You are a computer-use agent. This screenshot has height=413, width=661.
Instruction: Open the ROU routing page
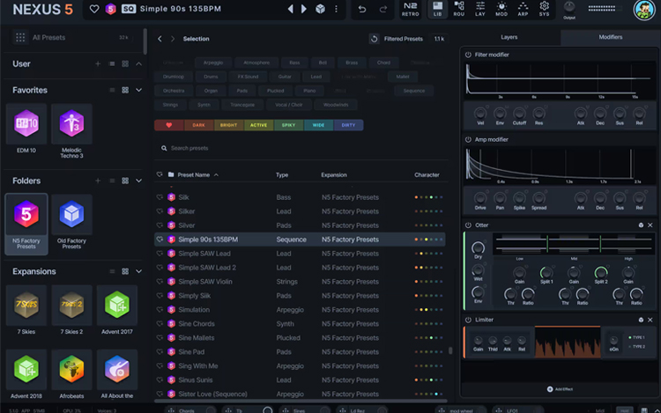458,9
